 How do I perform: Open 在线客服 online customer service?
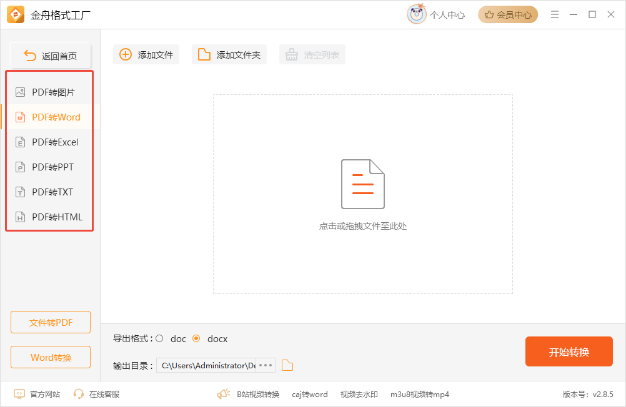tap(96, 395)
